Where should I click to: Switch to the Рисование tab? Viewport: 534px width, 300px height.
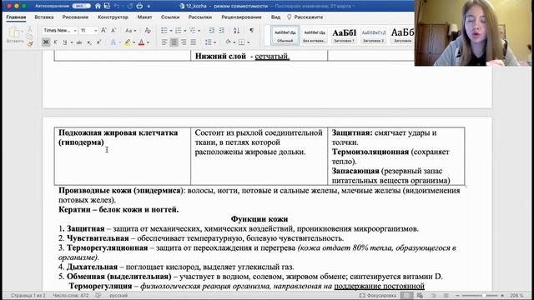click(x=75, y=17)
